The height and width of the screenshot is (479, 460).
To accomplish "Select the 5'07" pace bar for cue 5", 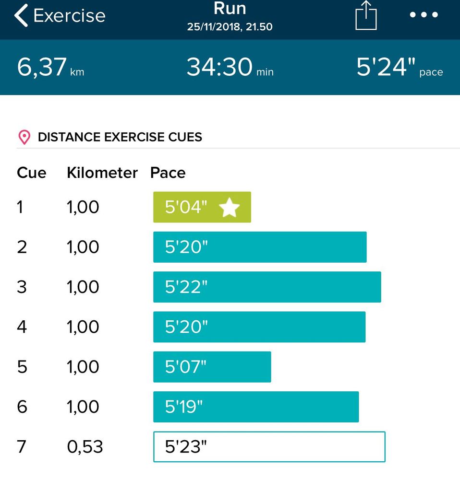I will click(x=212, y=367).
